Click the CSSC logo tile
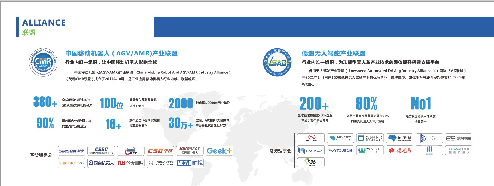This screenshot has width=494, height=186. [x=101, y=151]
